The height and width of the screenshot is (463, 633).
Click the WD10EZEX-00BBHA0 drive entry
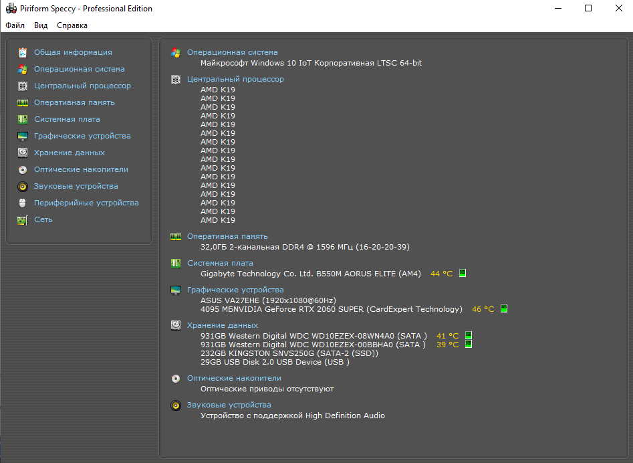[x=313, y=345]
